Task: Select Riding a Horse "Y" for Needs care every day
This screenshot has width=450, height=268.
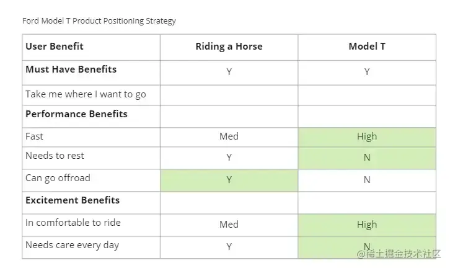Action: click(229, 247)
